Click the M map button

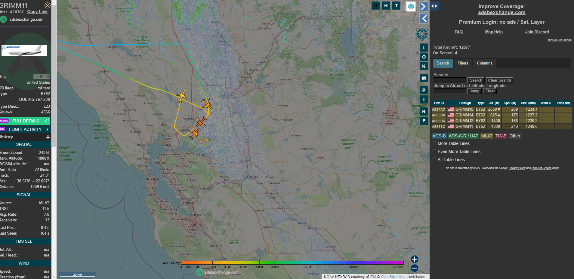tap(424, 78)
